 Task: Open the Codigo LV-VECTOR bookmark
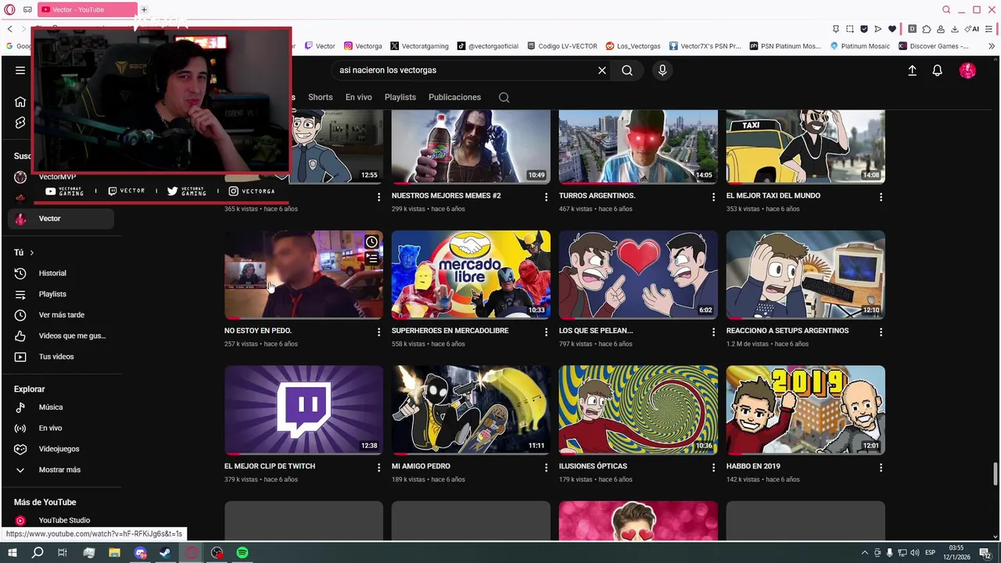(562, 46)
